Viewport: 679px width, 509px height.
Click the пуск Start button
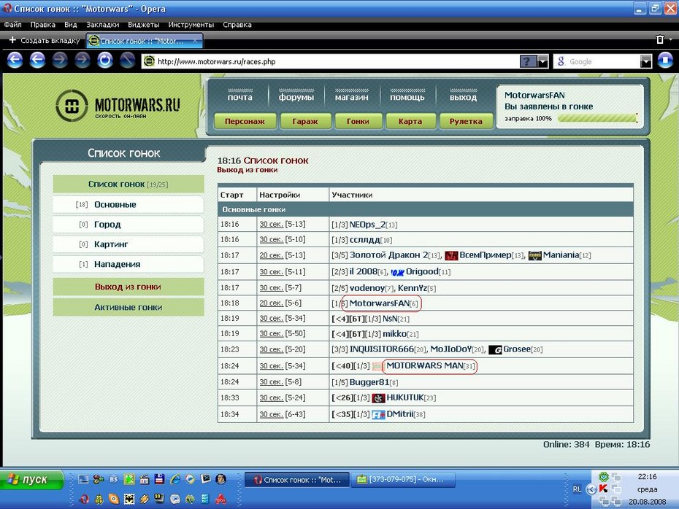(x=31, y=480)
